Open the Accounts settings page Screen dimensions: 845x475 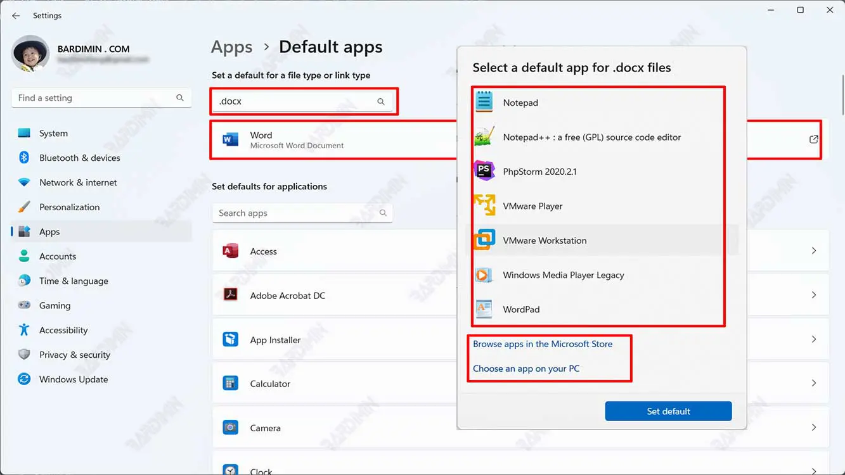tap(101, 256)
